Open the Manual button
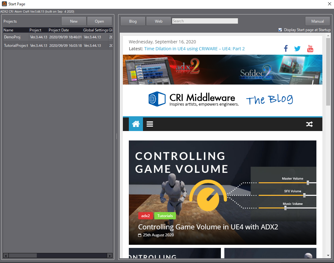 coord(318,21)
